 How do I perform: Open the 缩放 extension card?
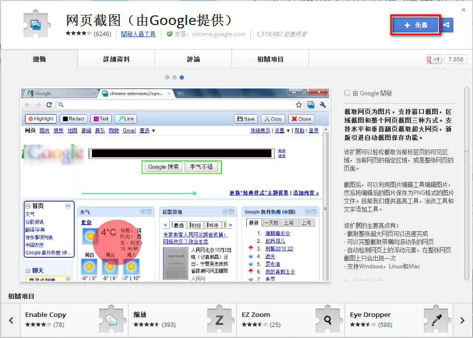[x=182, y=320]
